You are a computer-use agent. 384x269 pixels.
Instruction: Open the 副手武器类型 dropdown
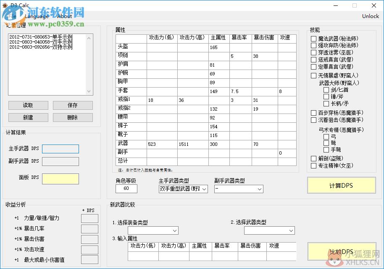coord(239,189)
